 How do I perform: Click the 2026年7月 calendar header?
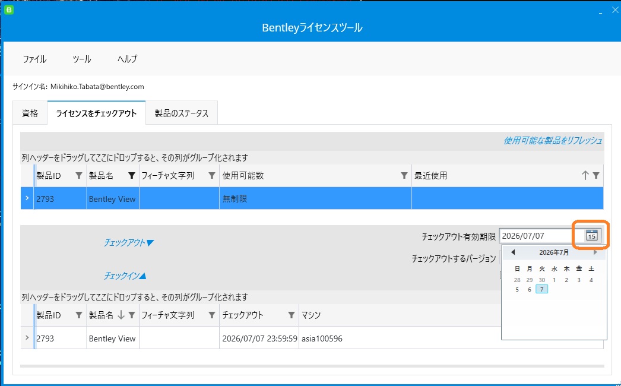point(554,252)
